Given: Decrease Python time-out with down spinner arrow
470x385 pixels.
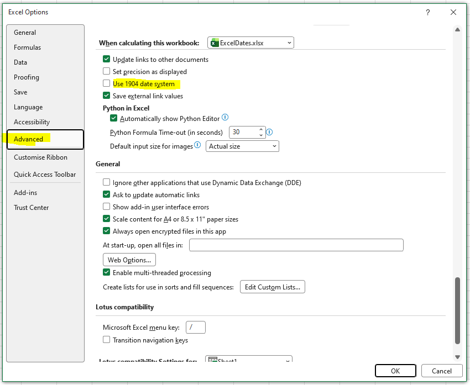Looking at the screenshot, I should [261, 135].
